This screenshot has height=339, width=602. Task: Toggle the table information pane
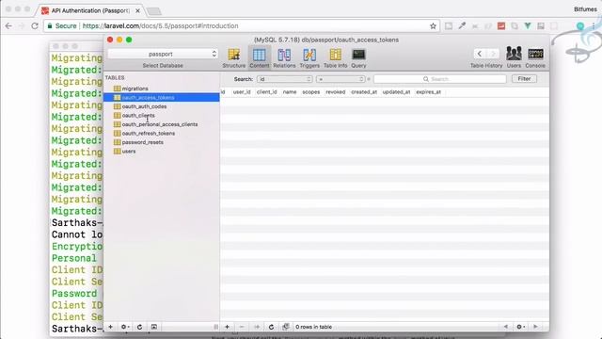coord(154,327)
